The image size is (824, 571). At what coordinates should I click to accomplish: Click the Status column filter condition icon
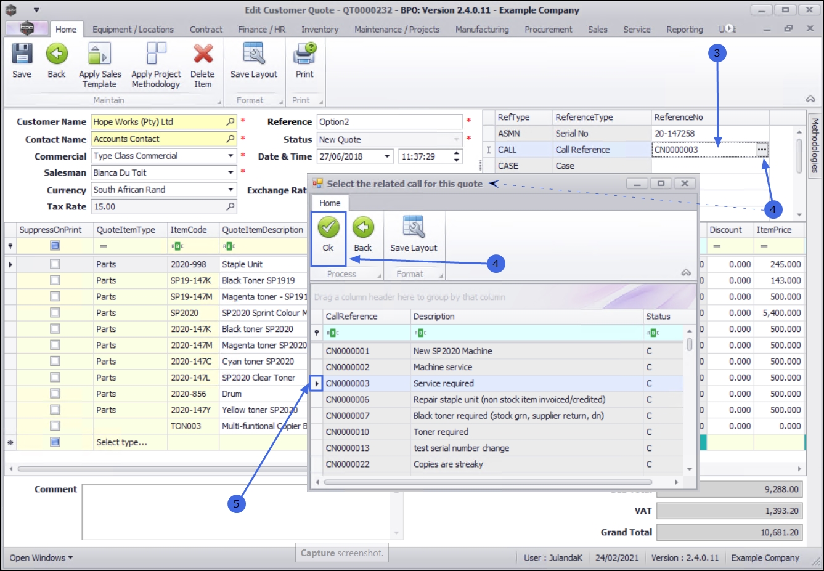coord(653,333)
